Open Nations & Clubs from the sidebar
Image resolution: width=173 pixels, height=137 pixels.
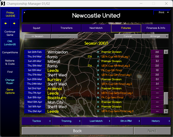[10, 62]
